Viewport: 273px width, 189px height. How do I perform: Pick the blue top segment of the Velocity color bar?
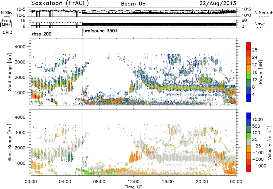pos(249,116)
